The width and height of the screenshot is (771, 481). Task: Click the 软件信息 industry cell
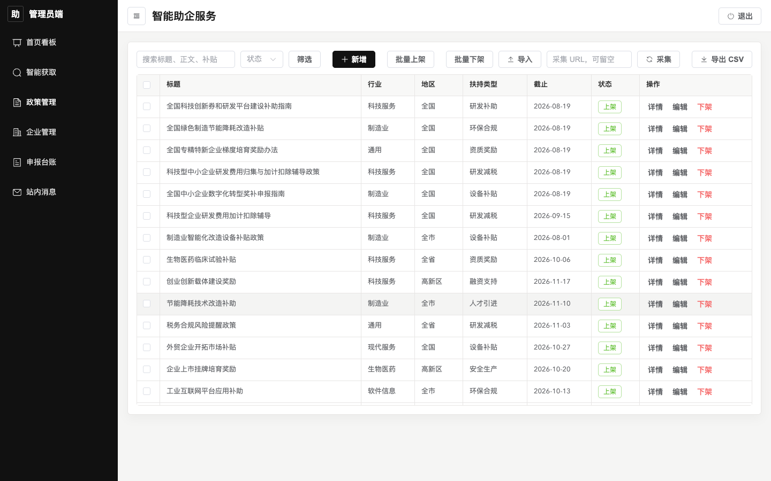click(x=382, y=391)
